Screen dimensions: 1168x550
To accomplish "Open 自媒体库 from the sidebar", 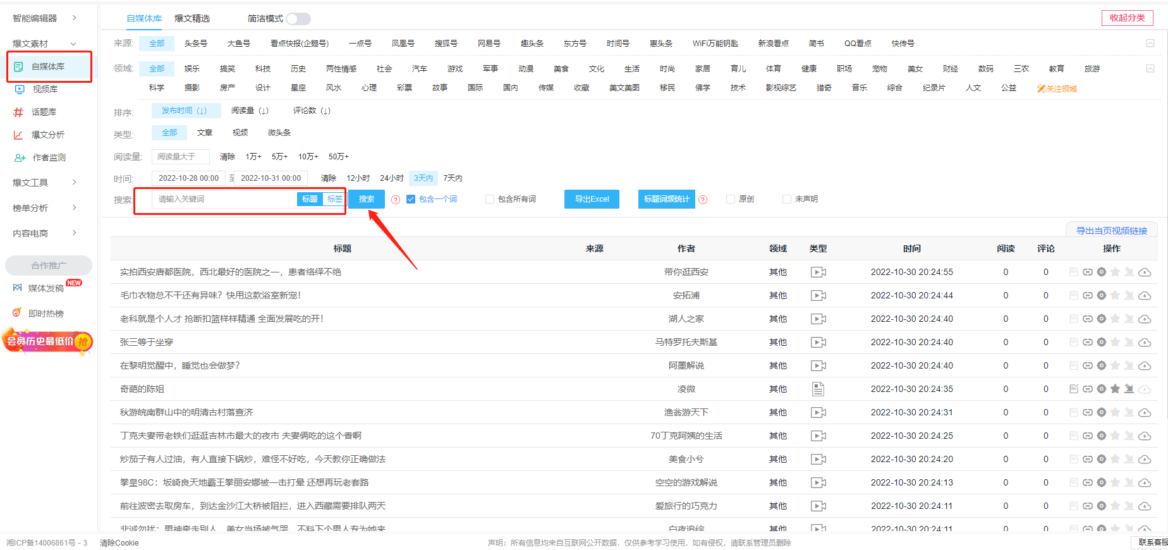I will [49, 66].
